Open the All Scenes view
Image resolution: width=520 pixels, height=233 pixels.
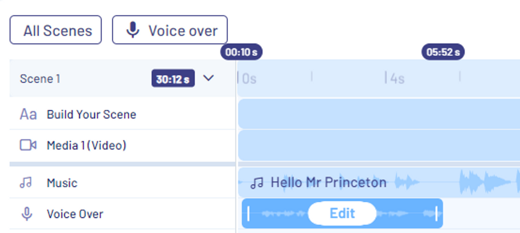(56, 30)
